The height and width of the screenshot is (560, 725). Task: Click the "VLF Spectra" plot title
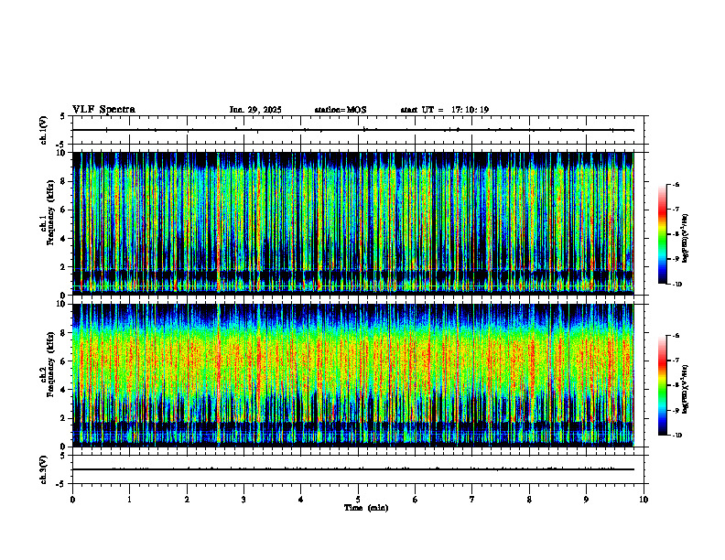pyautogui.click(x=103, y=110)
